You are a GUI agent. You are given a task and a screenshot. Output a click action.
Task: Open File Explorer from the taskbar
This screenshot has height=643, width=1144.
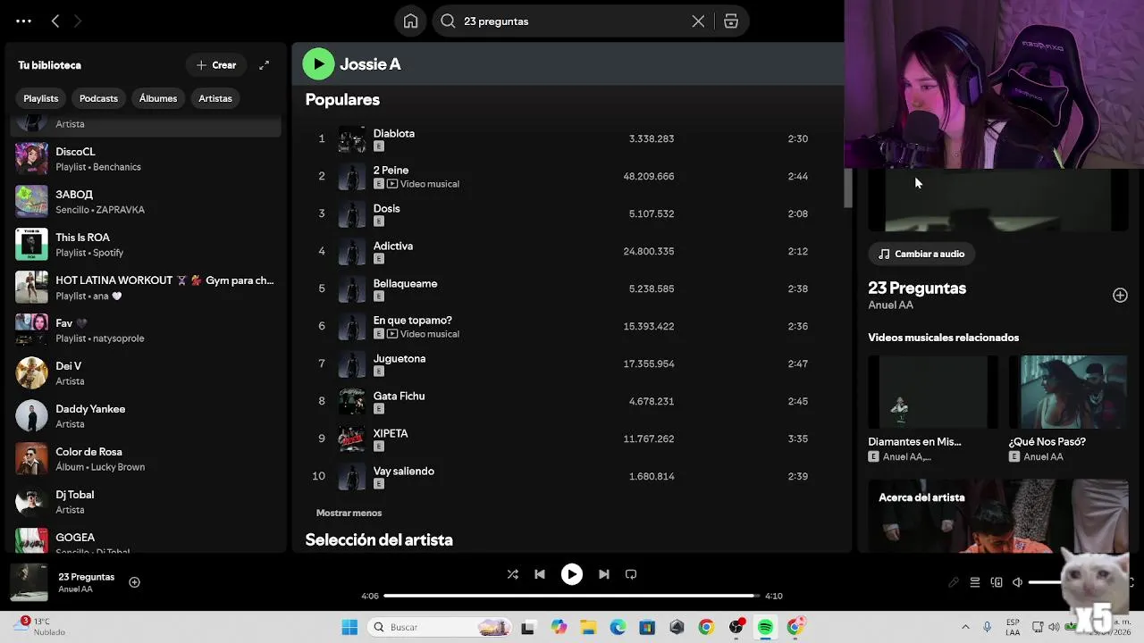click(588, 627)
